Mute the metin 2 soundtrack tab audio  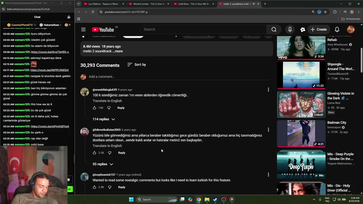pyautogui.click(x=254, y=4)
